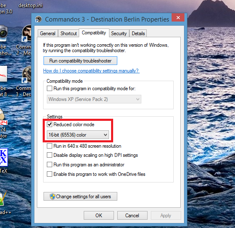Close the Properties dialog with the red X

point(178,17)
